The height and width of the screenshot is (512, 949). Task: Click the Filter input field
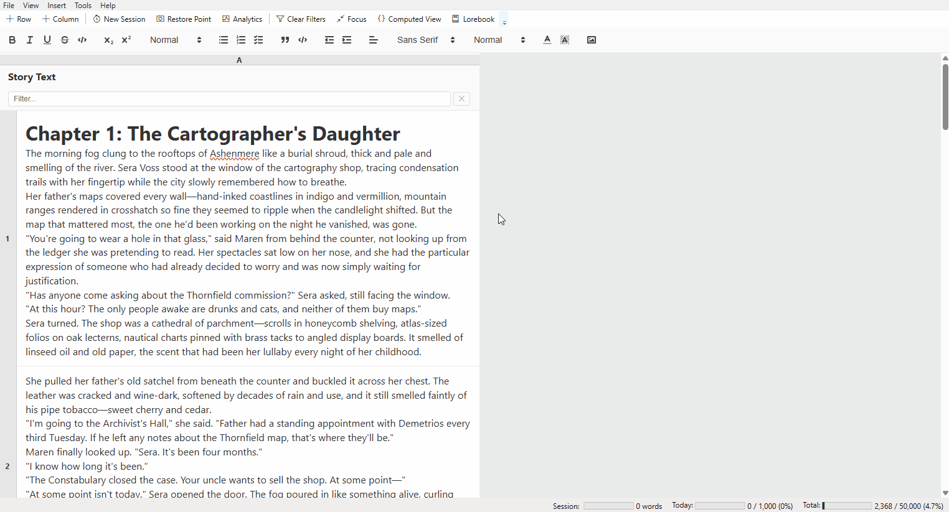click(x=229, y=99)
